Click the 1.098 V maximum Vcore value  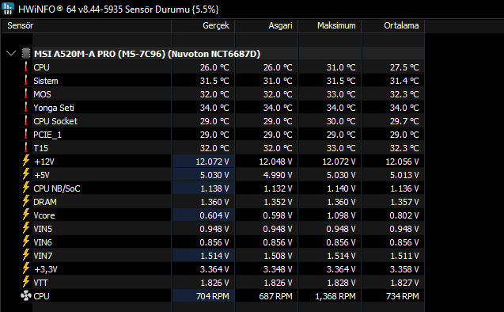click(x=341, y=215)
